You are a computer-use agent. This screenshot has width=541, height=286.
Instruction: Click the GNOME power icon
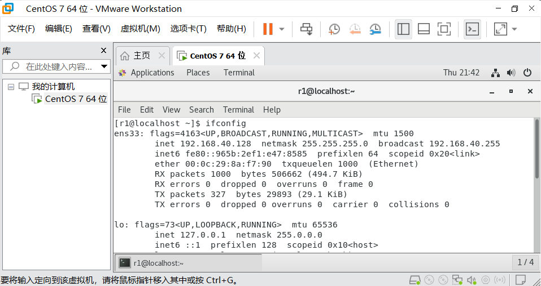point(527,73)
